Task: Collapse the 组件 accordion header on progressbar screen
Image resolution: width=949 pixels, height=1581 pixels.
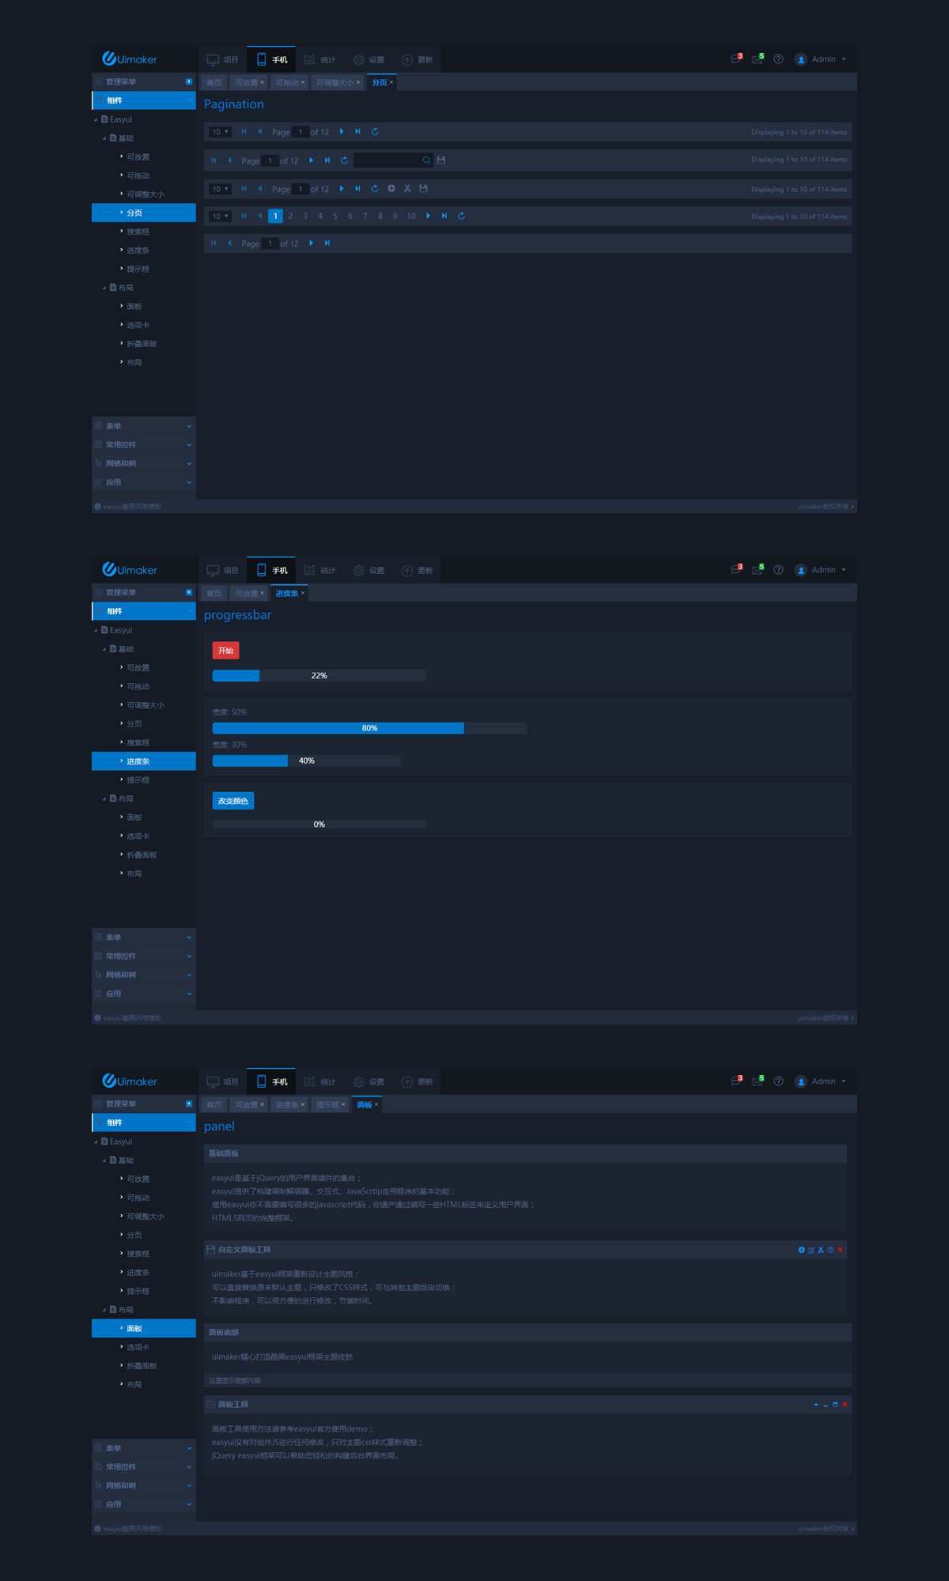Action: click(144, 611)
